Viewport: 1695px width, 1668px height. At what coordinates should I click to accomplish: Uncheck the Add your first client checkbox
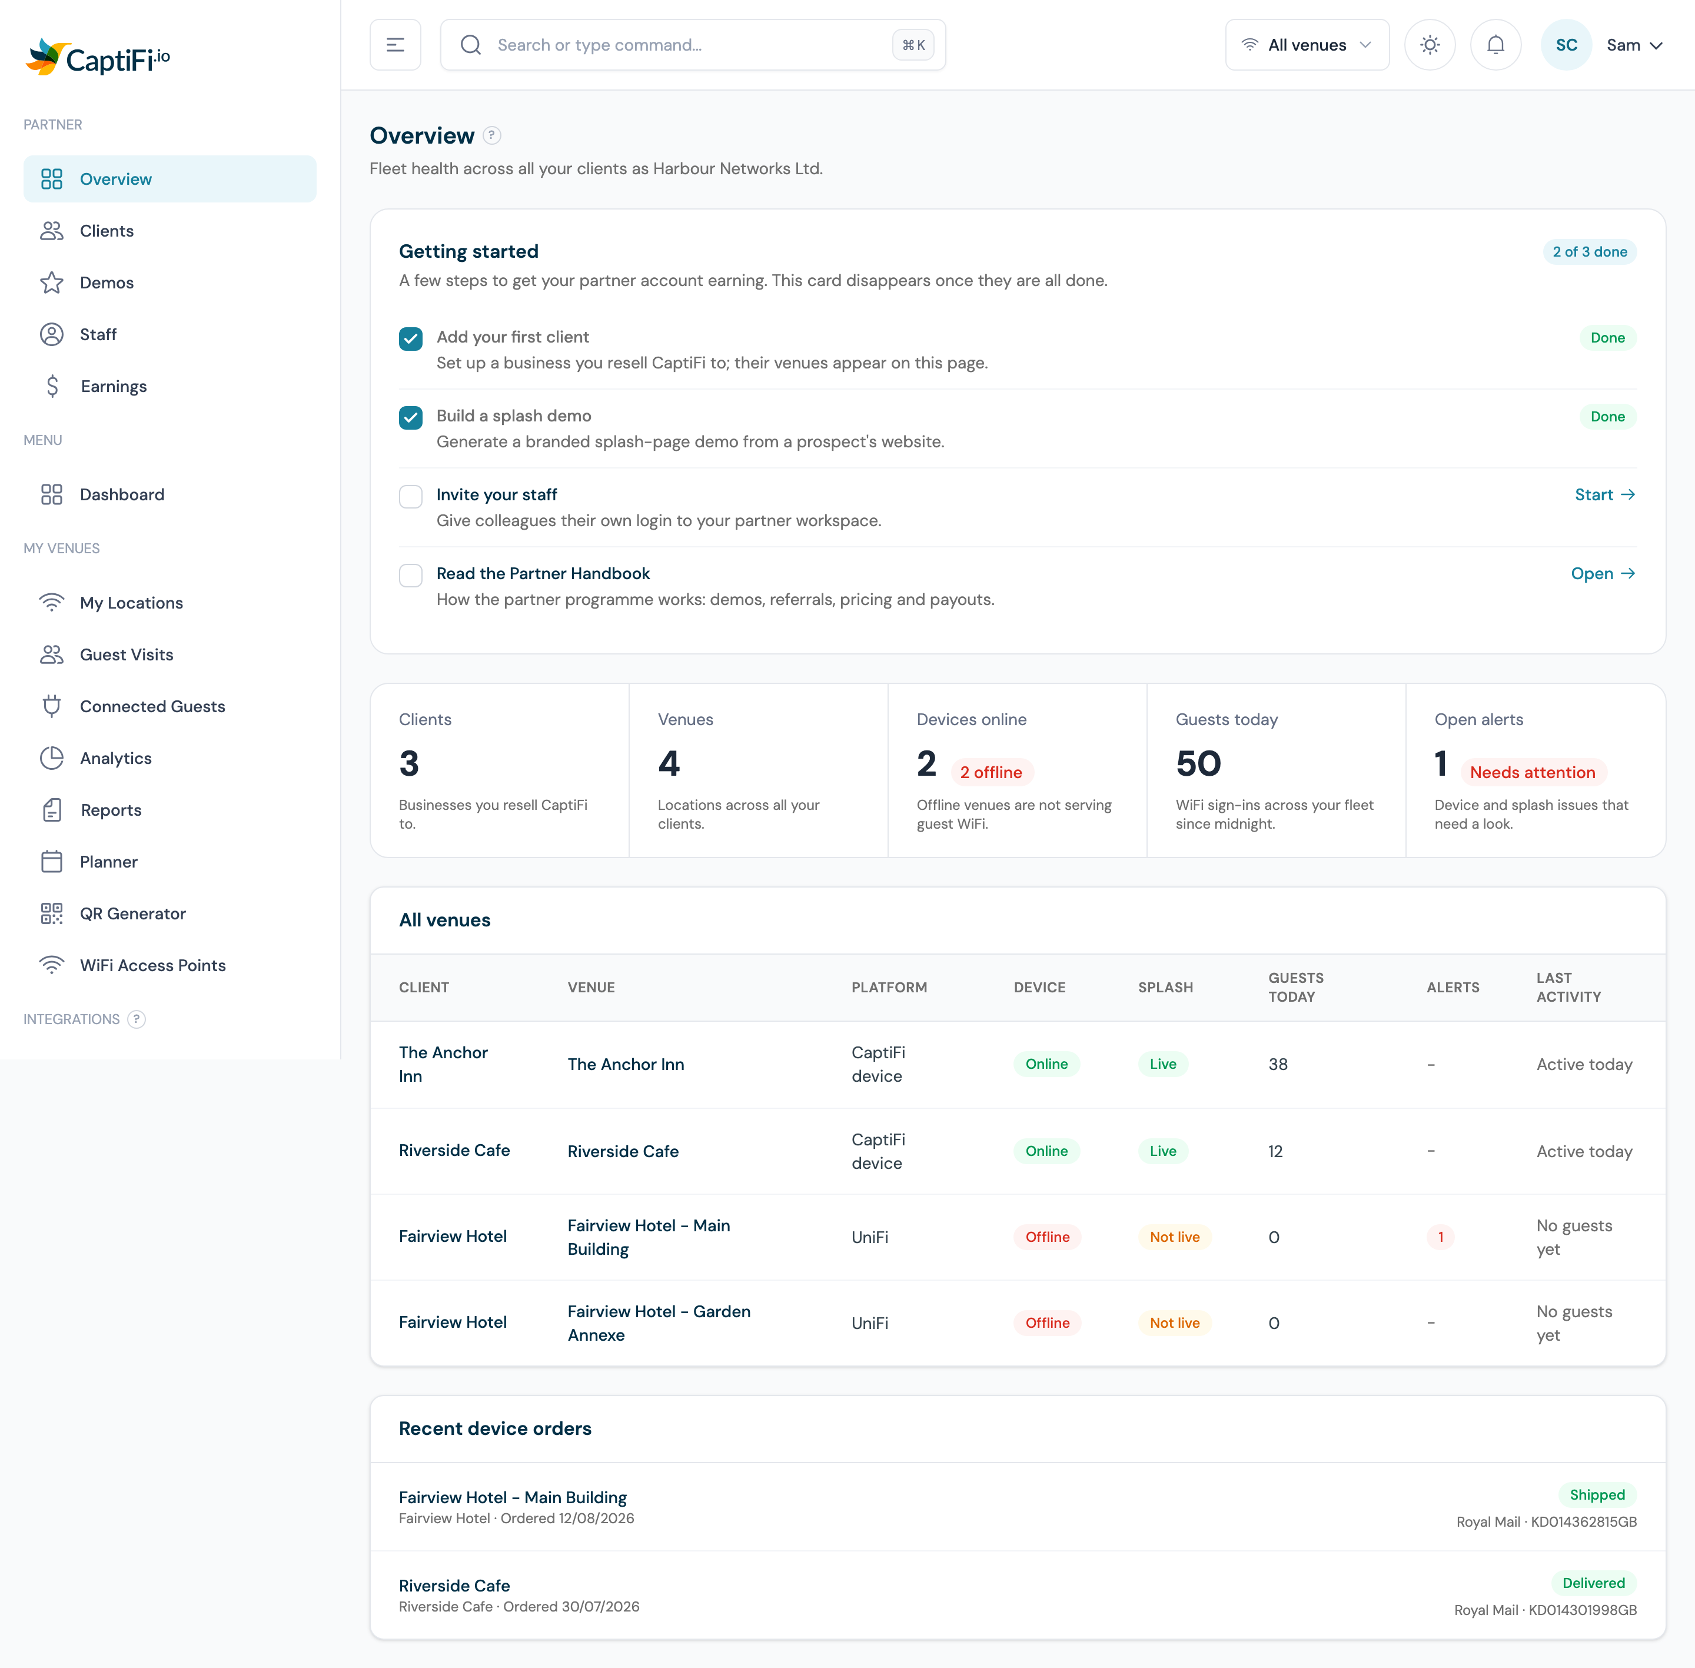pyautogui.click(x=411, y=338)
